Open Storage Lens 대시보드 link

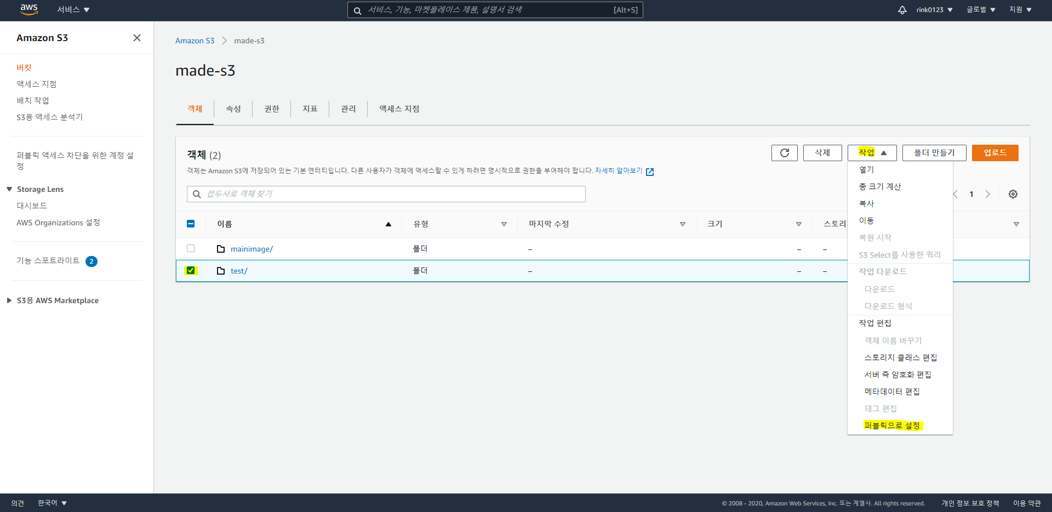(32, 206)
